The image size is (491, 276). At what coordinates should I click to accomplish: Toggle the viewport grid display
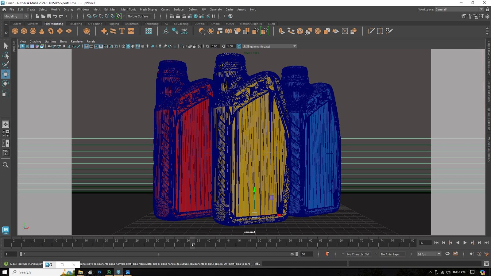tap(87, 46)
